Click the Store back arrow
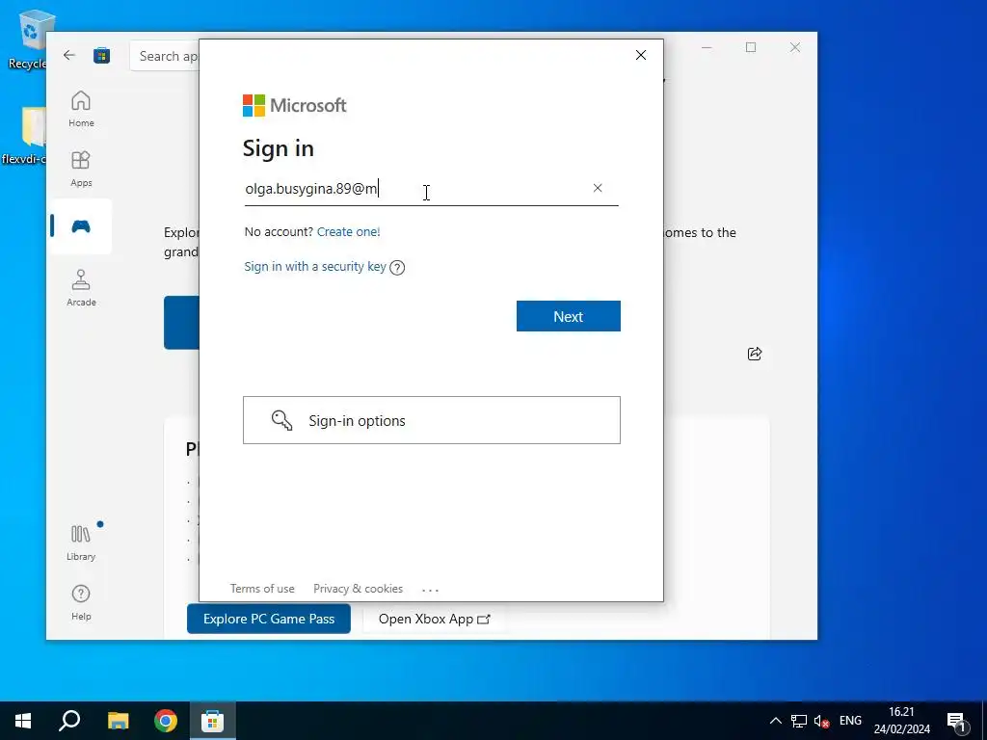The image size is (987, 740). pos(69,55)
